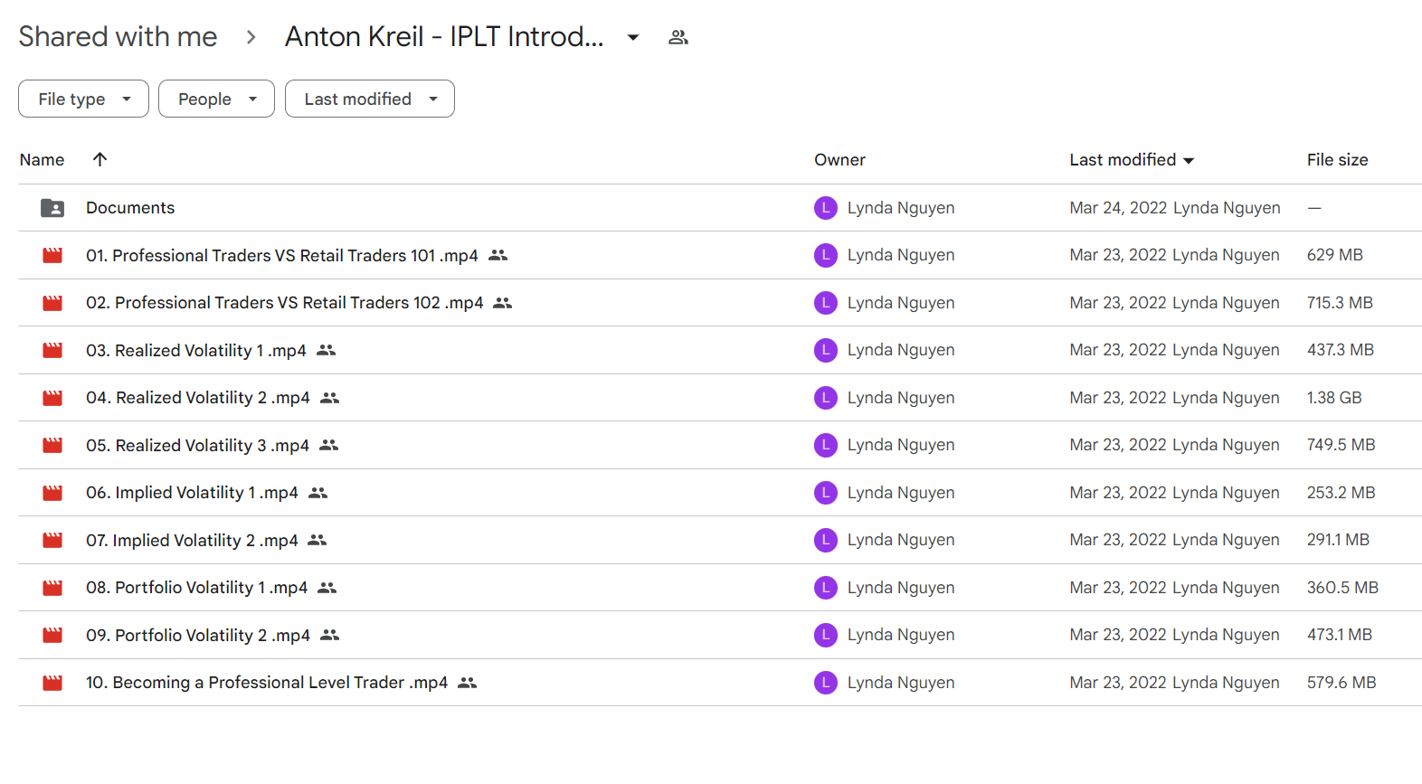Sort by the Name column header
Viewport: 1422px width, 784px height.
pyautogui.click(x=43, y=160)
